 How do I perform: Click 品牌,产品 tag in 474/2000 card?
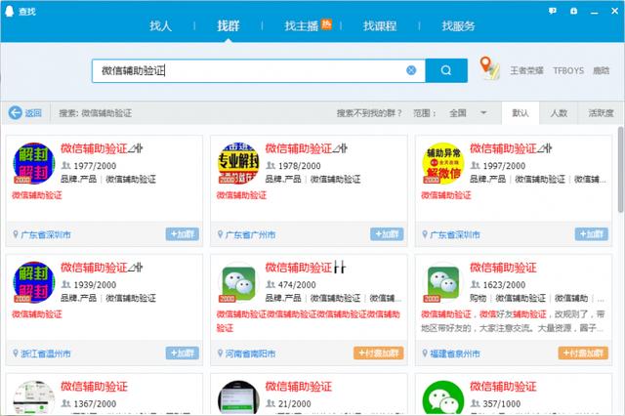(x=283, y=298)
